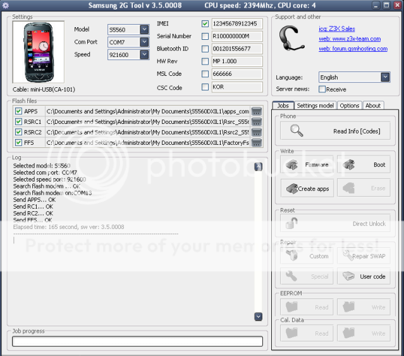Image resolution: width=404 pixels, height=356 pixels.
Task: Browse for the RSRC1 flash file
Action: point(257,122)
